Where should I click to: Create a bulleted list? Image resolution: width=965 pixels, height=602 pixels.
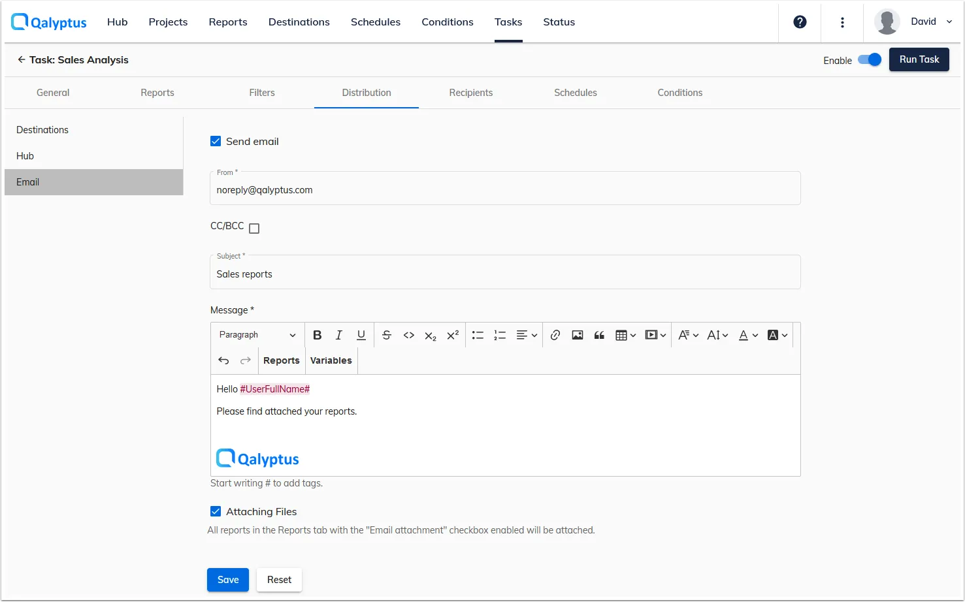coord(478,334)
